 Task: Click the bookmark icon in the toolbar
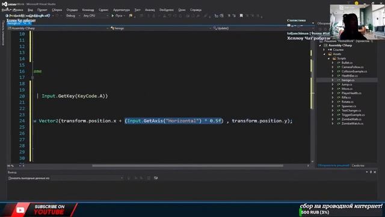coord(241,16)
